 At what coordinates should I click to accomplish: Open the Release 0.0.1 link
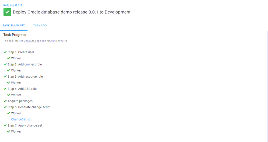(x=13, y=5)
